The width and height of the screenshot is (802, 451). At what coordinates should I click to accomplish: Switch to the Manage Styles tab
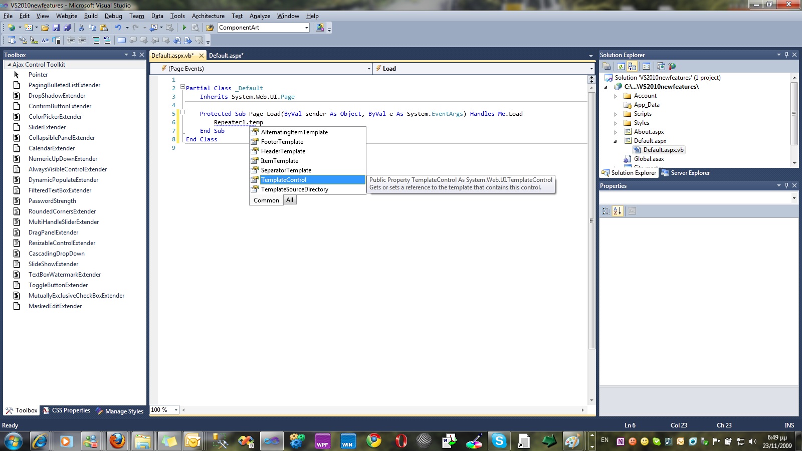pos(120,411)
